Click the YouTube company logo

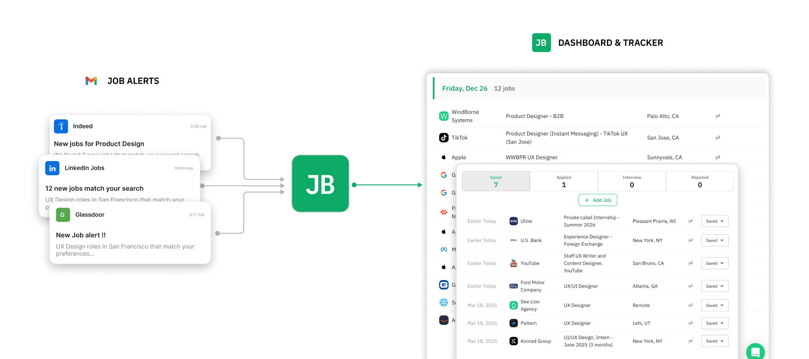pos(513,263)
